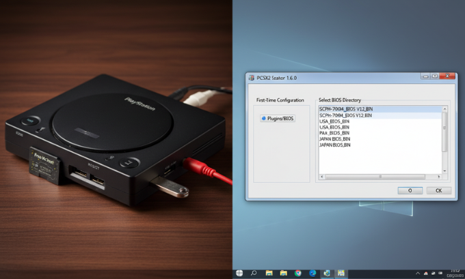Open the Windows Start menu

pyautogui.click(x=239, y=274)
